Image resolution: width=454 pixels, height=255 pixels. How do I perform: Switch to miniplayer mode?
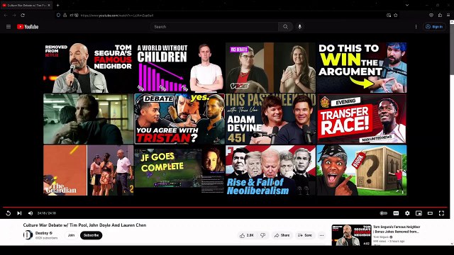pos(419,213)
